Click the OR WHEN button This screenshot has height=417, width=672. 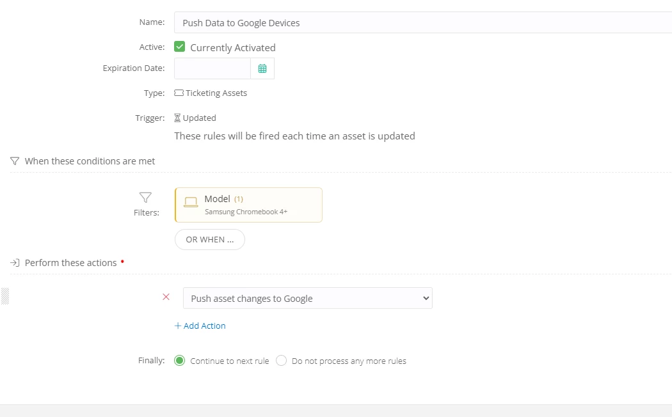click(209, 239)
